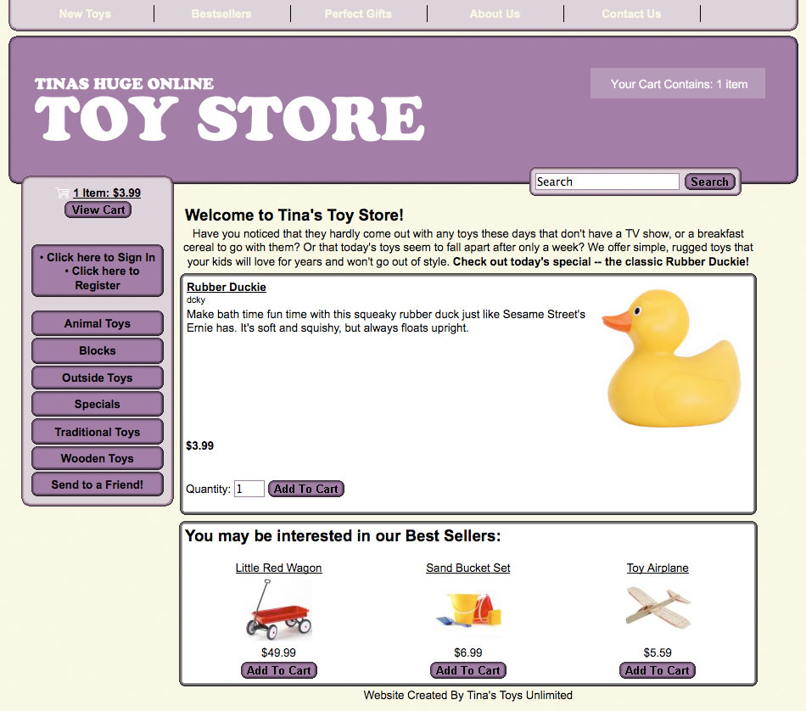Browse the Animal Toys category
Screen dimensions: 806x711
coord(98,323)
